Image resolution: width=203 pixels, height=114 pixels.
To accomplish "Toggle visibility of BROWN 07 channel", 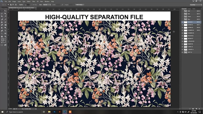I will (x=182, y=39).
